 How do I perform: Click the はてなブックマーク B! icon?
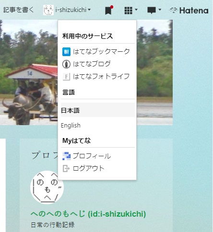pyautogui.click(x=66, y=52)
